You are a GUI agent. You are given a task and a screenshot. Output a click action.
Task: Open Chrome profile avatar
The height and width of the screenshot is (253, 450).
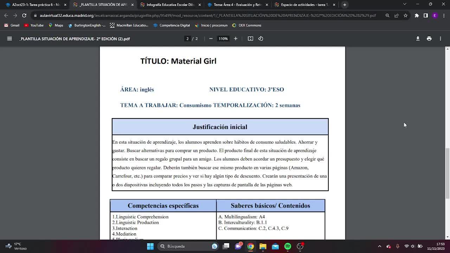[x=435, y=15]
